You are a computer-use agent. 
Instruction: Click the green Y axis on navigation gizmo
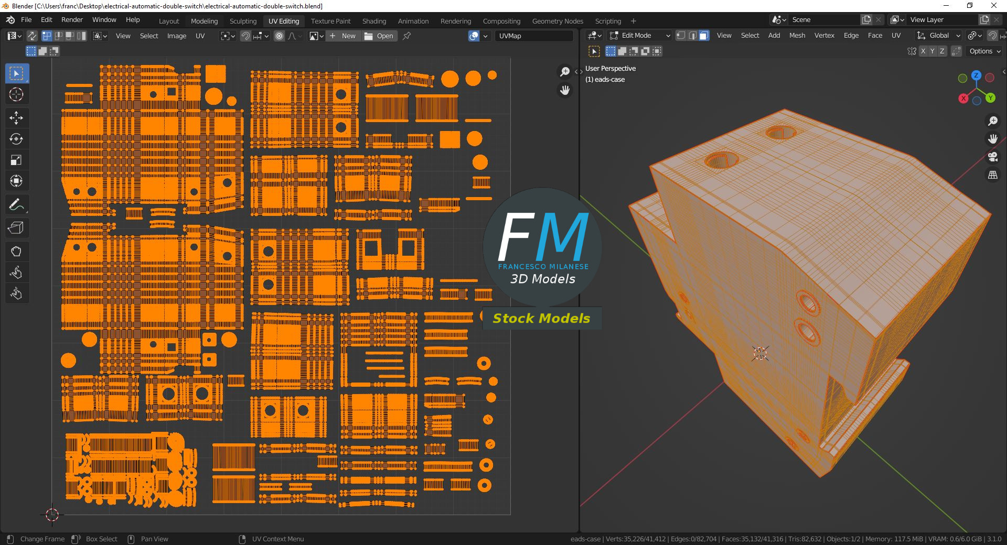(990, 97)
